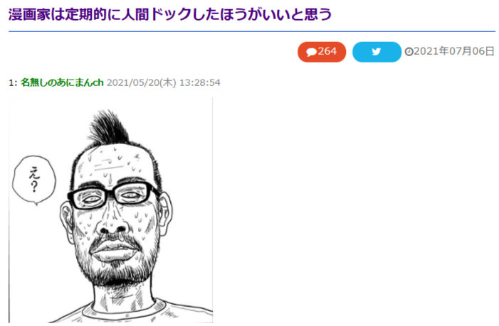Click the orange 264 comments button

(x=322, y=52)
